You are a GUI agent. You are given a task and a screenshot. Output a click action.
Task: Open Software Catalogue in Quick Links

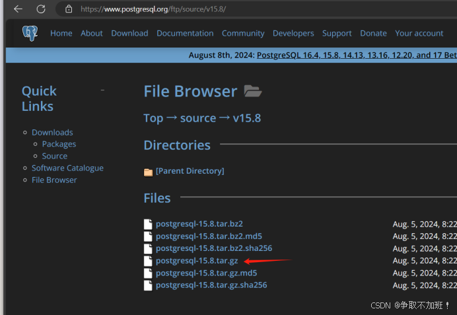pos(67,168)
